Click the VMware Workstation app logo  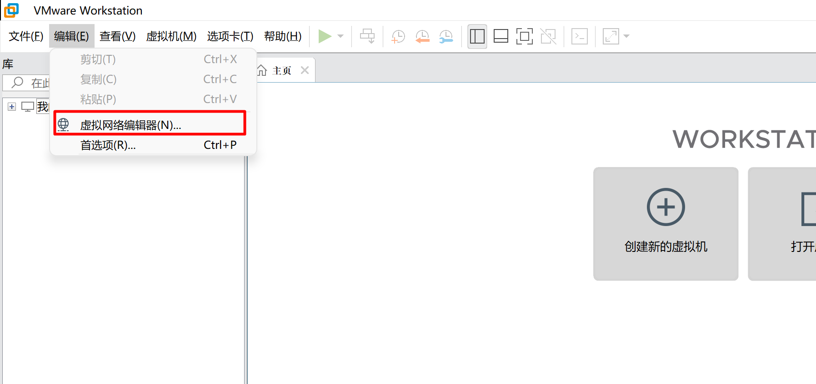[11, 10]
